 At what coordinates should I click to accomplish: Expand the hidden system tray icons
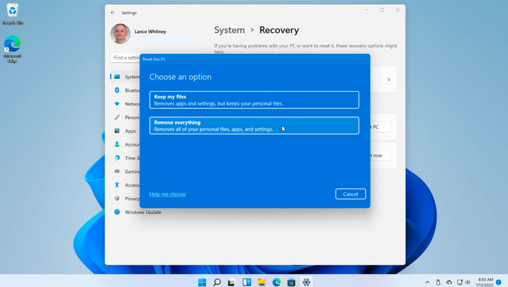(427, 282)
